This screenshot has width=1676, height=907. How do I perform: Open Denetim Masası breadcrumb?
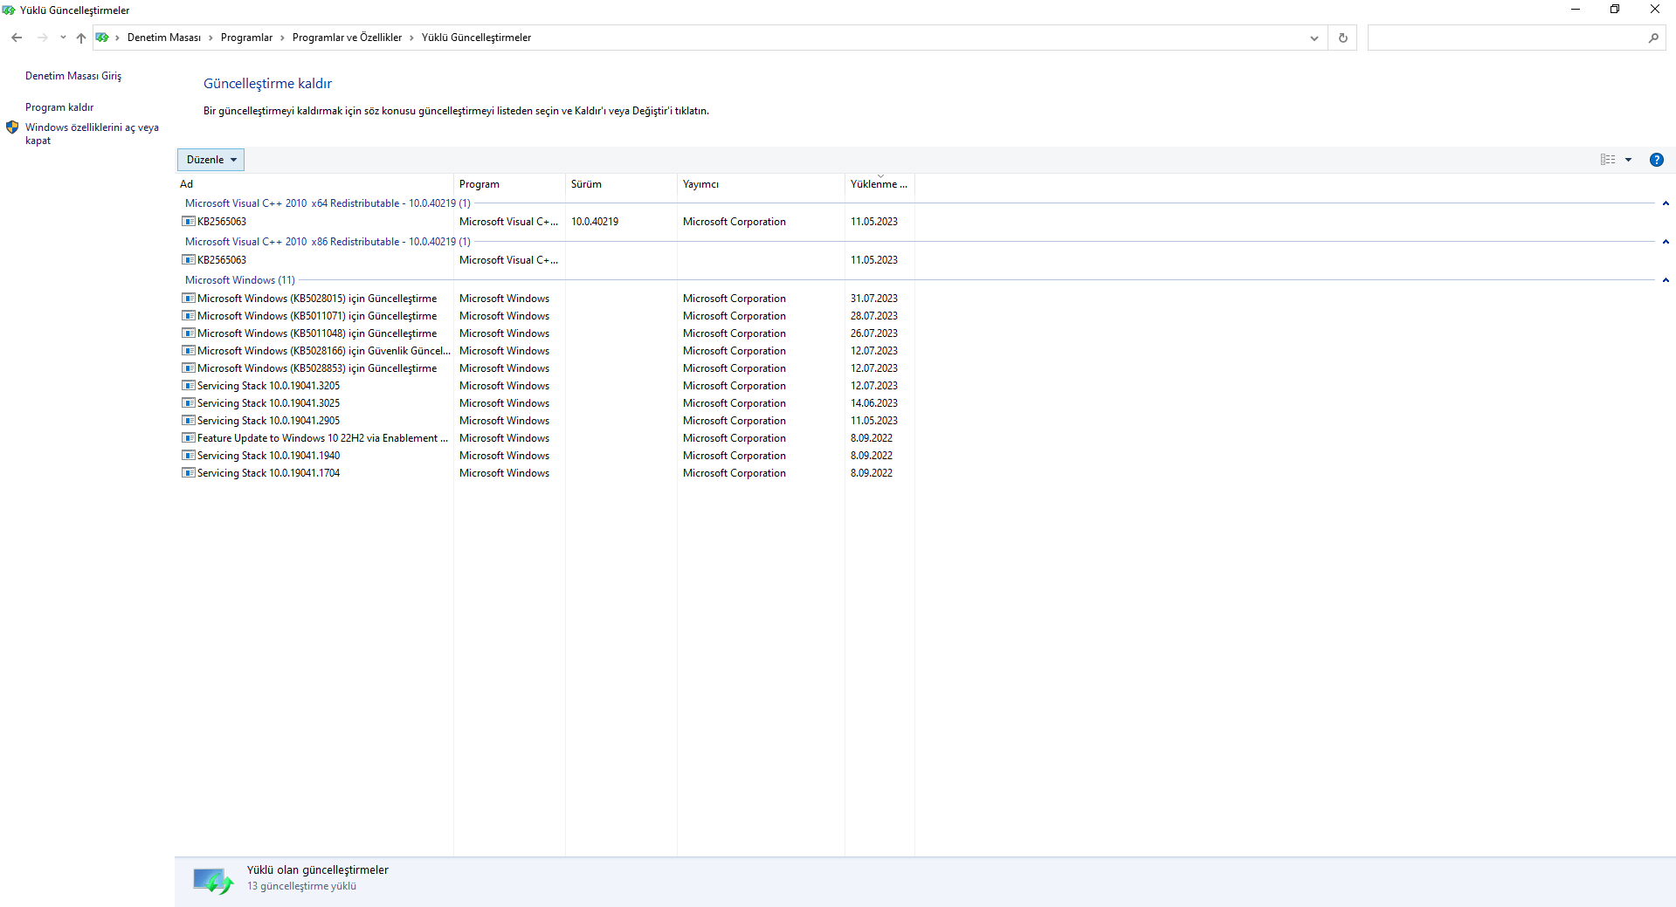(x=164, y=38)
